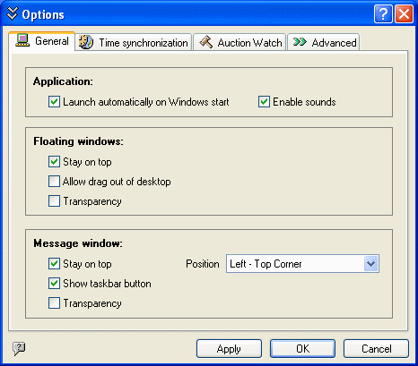
Task: Toggle Message window Transparency checkbox
Action: coord(54,303)
